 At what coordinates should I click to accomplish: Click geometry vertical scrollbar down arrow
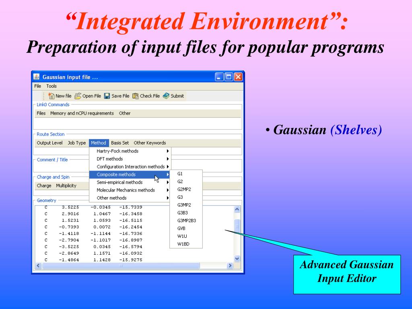(x=237, y=259)
